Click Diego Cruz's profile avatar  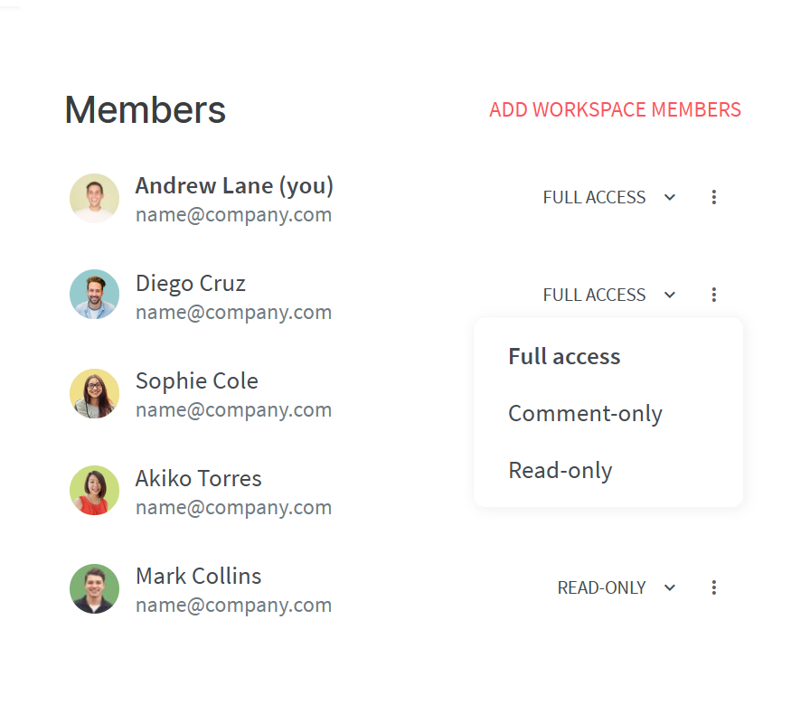95,295
